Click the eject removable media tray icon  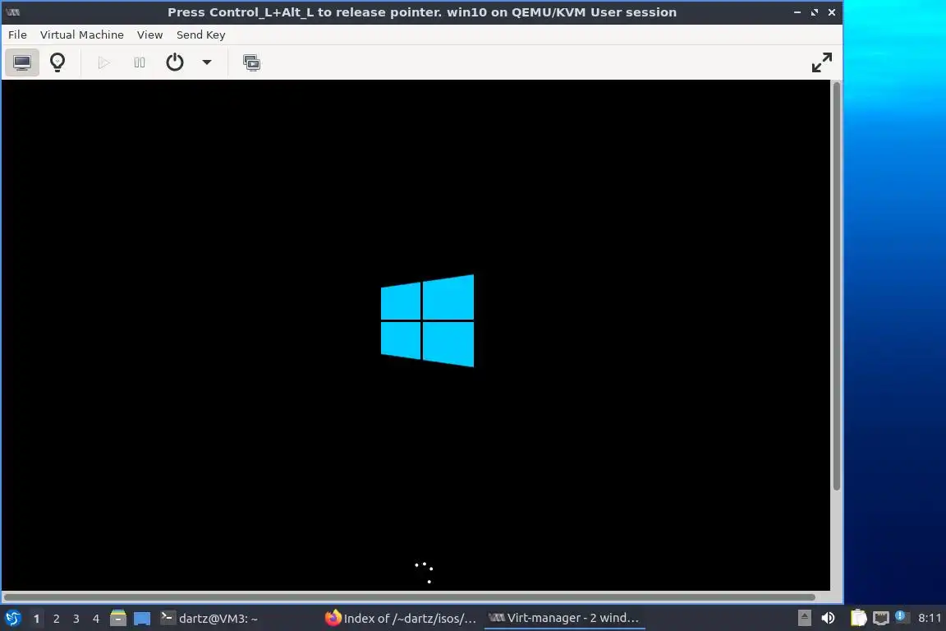pyautogui.click(x=804, y=618)
